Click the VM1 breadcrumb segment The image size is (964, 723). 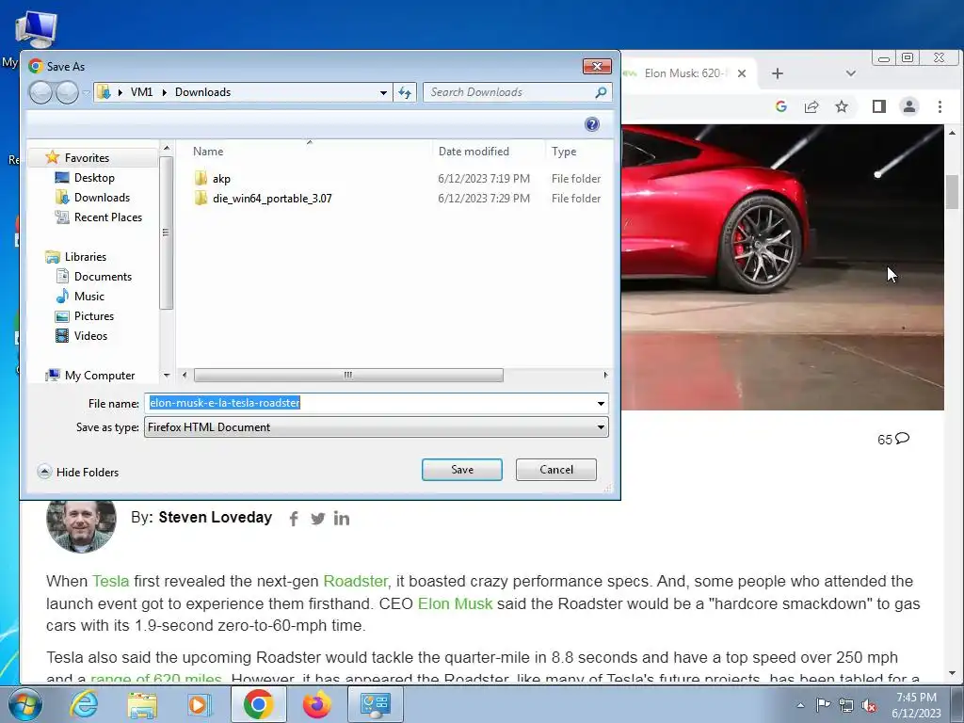pyautogui.click(x=141, y=92)
